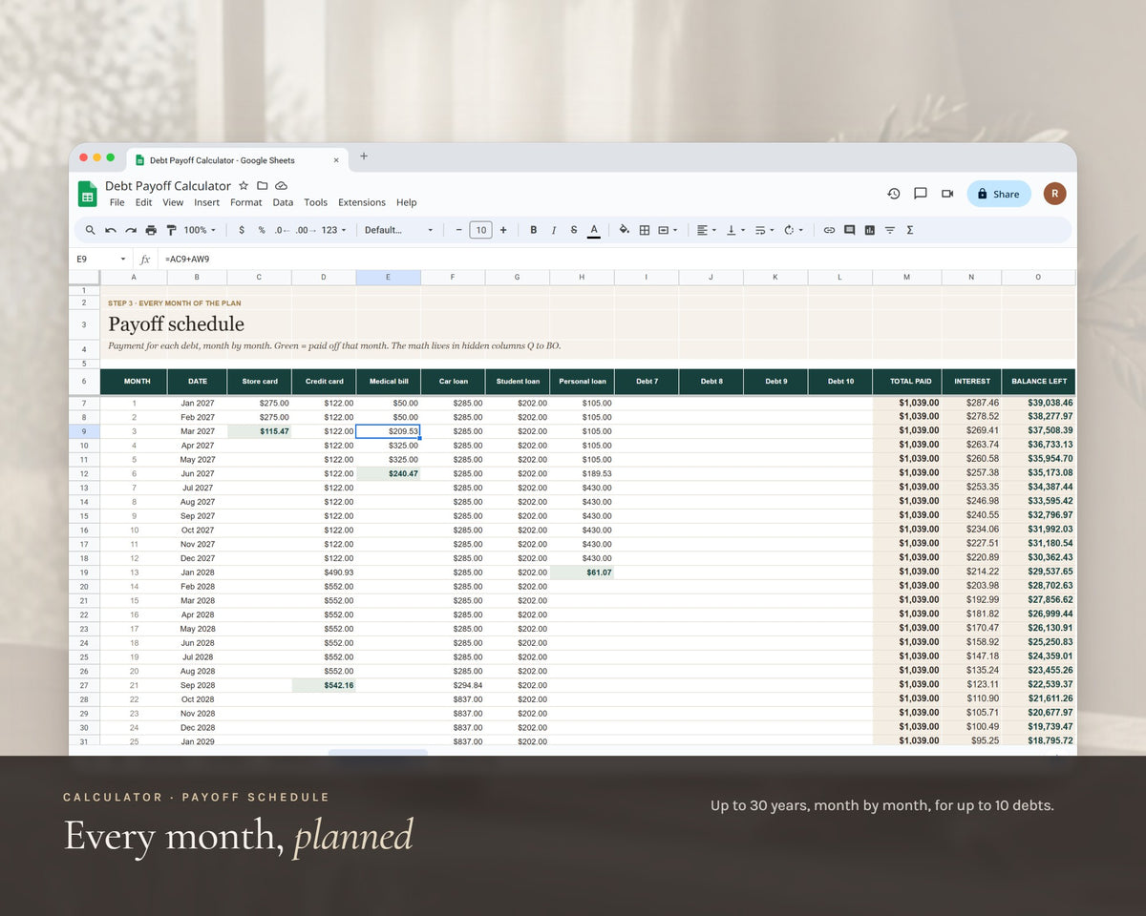Toggle strikethrough formatting

pos(574,230)
